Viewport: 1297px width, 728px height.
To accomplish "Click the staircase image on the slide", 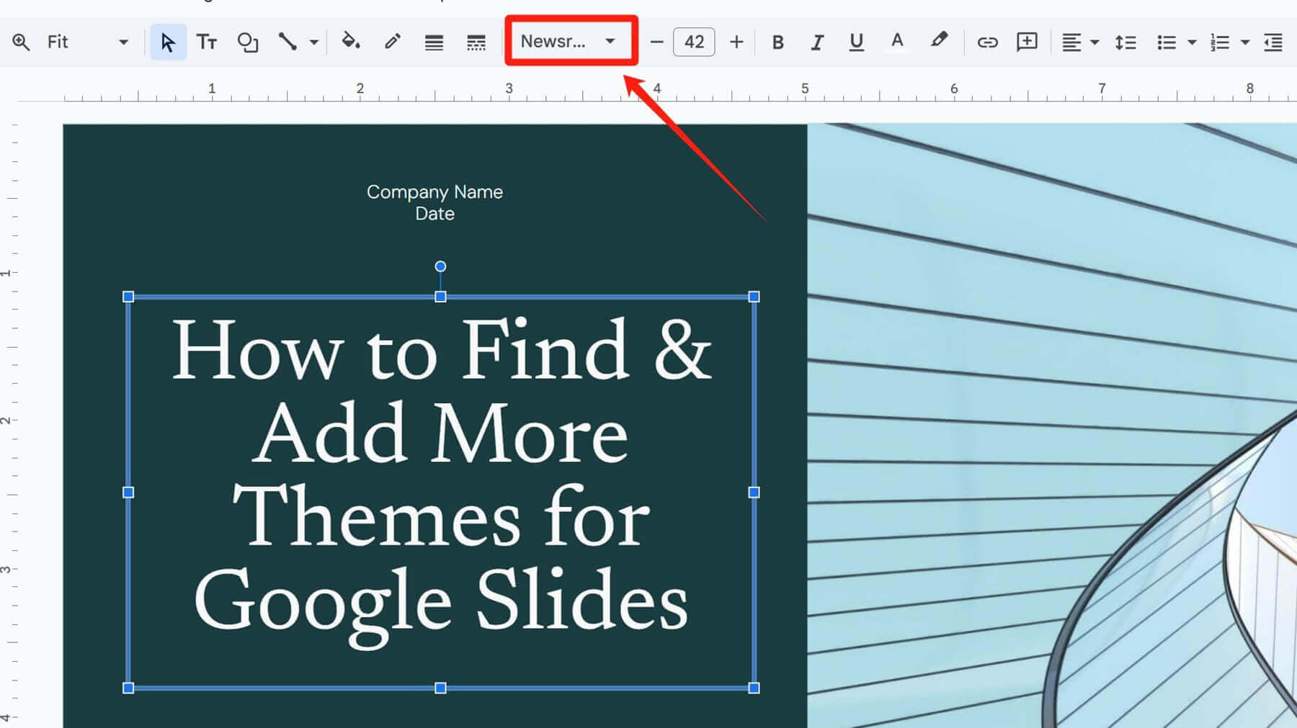I will [x=1052, y=425].
